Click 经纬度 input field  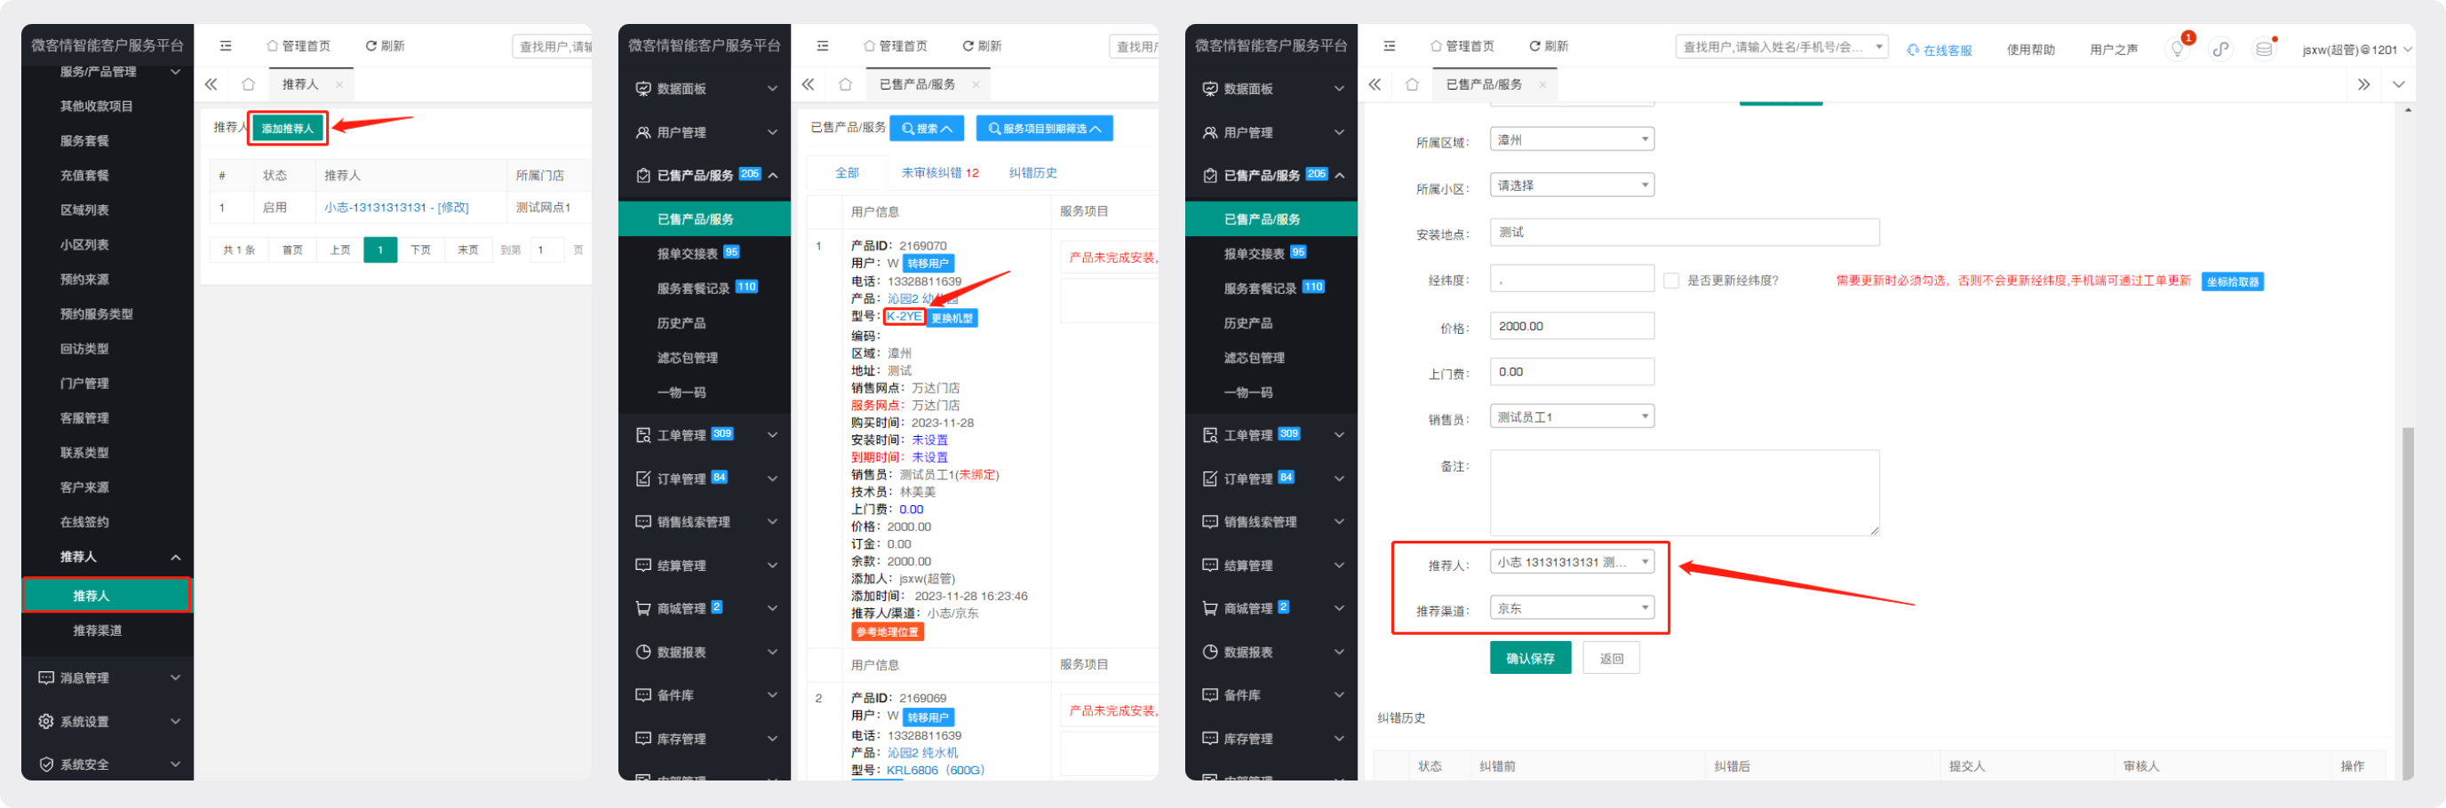1572,279
